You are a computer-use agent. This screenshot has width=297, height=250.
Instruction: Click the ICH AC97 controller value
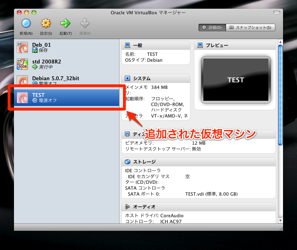point(171,221)
